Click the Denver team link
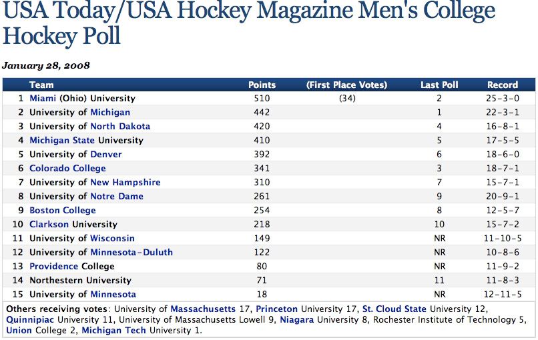538x340 pixels. pyautogui.click(x=106, y=155)
